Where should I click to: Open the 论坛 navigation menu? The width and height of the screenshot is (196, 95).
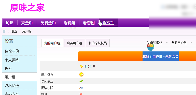[x=10, y=23]
